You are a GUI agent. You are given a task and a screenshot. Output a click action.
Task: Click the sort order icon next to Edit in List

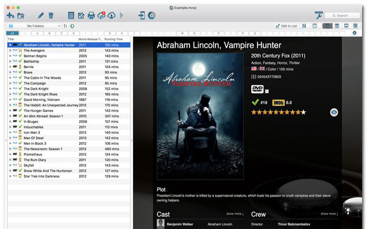[304, 26]
